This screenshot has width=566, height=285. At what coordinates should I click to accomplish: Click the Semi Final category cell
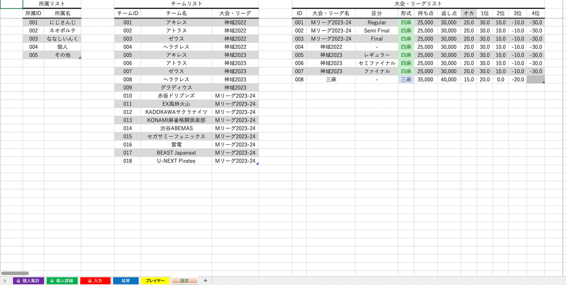coord(377,30)
